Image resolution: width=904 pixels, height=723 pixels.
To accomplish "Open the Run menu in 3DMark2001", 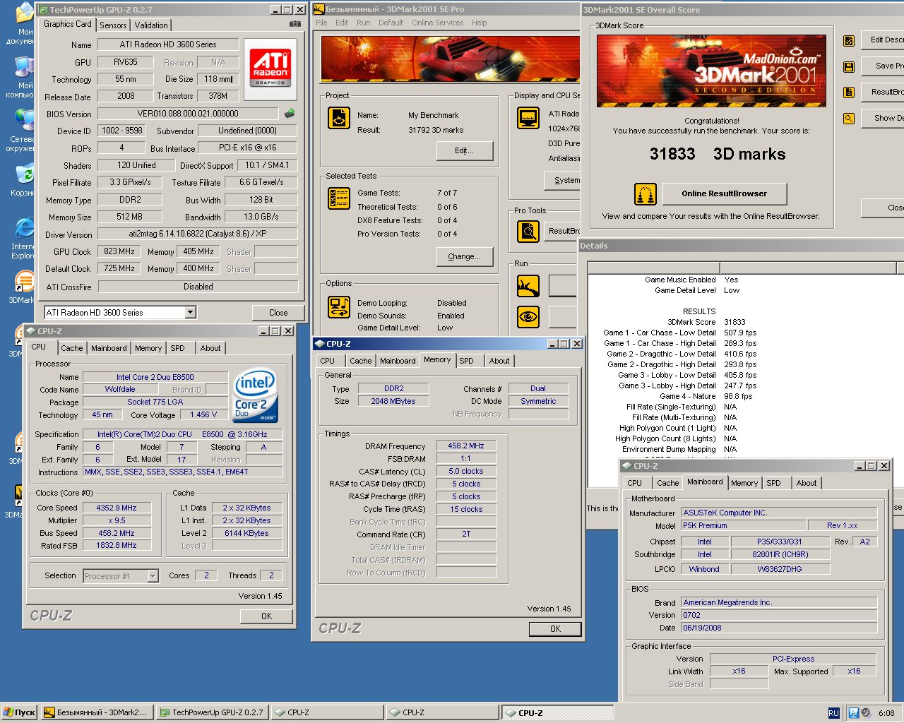I will (x=363, y=23).
